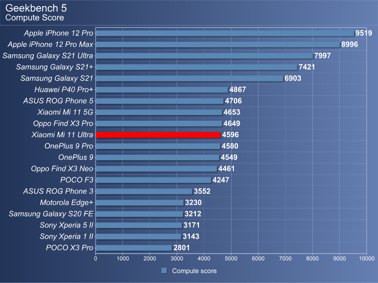Click the x-axis tick label '5000'
The width and height of the screenshot is (378, 283).
coord(231,258)
